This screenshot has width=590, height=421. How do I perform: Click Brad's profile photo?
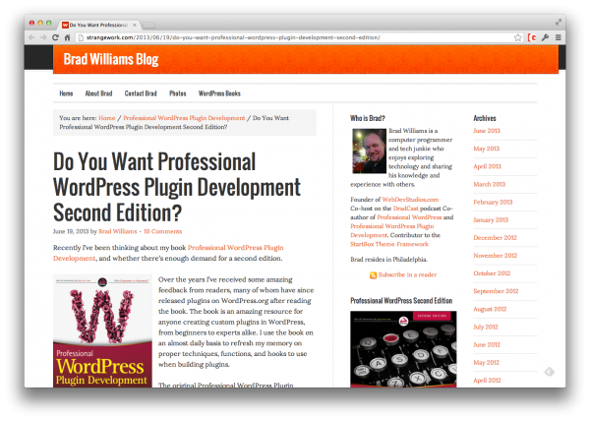369,150
